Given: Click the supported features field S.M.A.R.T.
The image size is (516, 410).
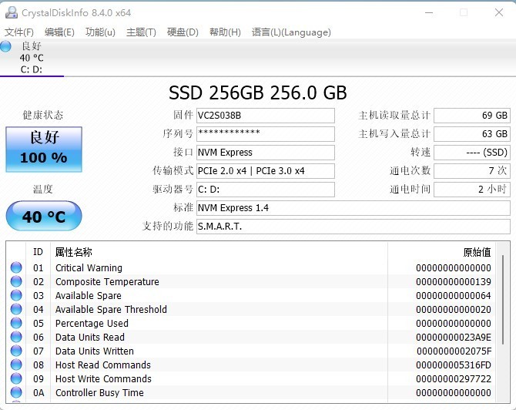Looking at the screenshot, I should pos(353,227).
